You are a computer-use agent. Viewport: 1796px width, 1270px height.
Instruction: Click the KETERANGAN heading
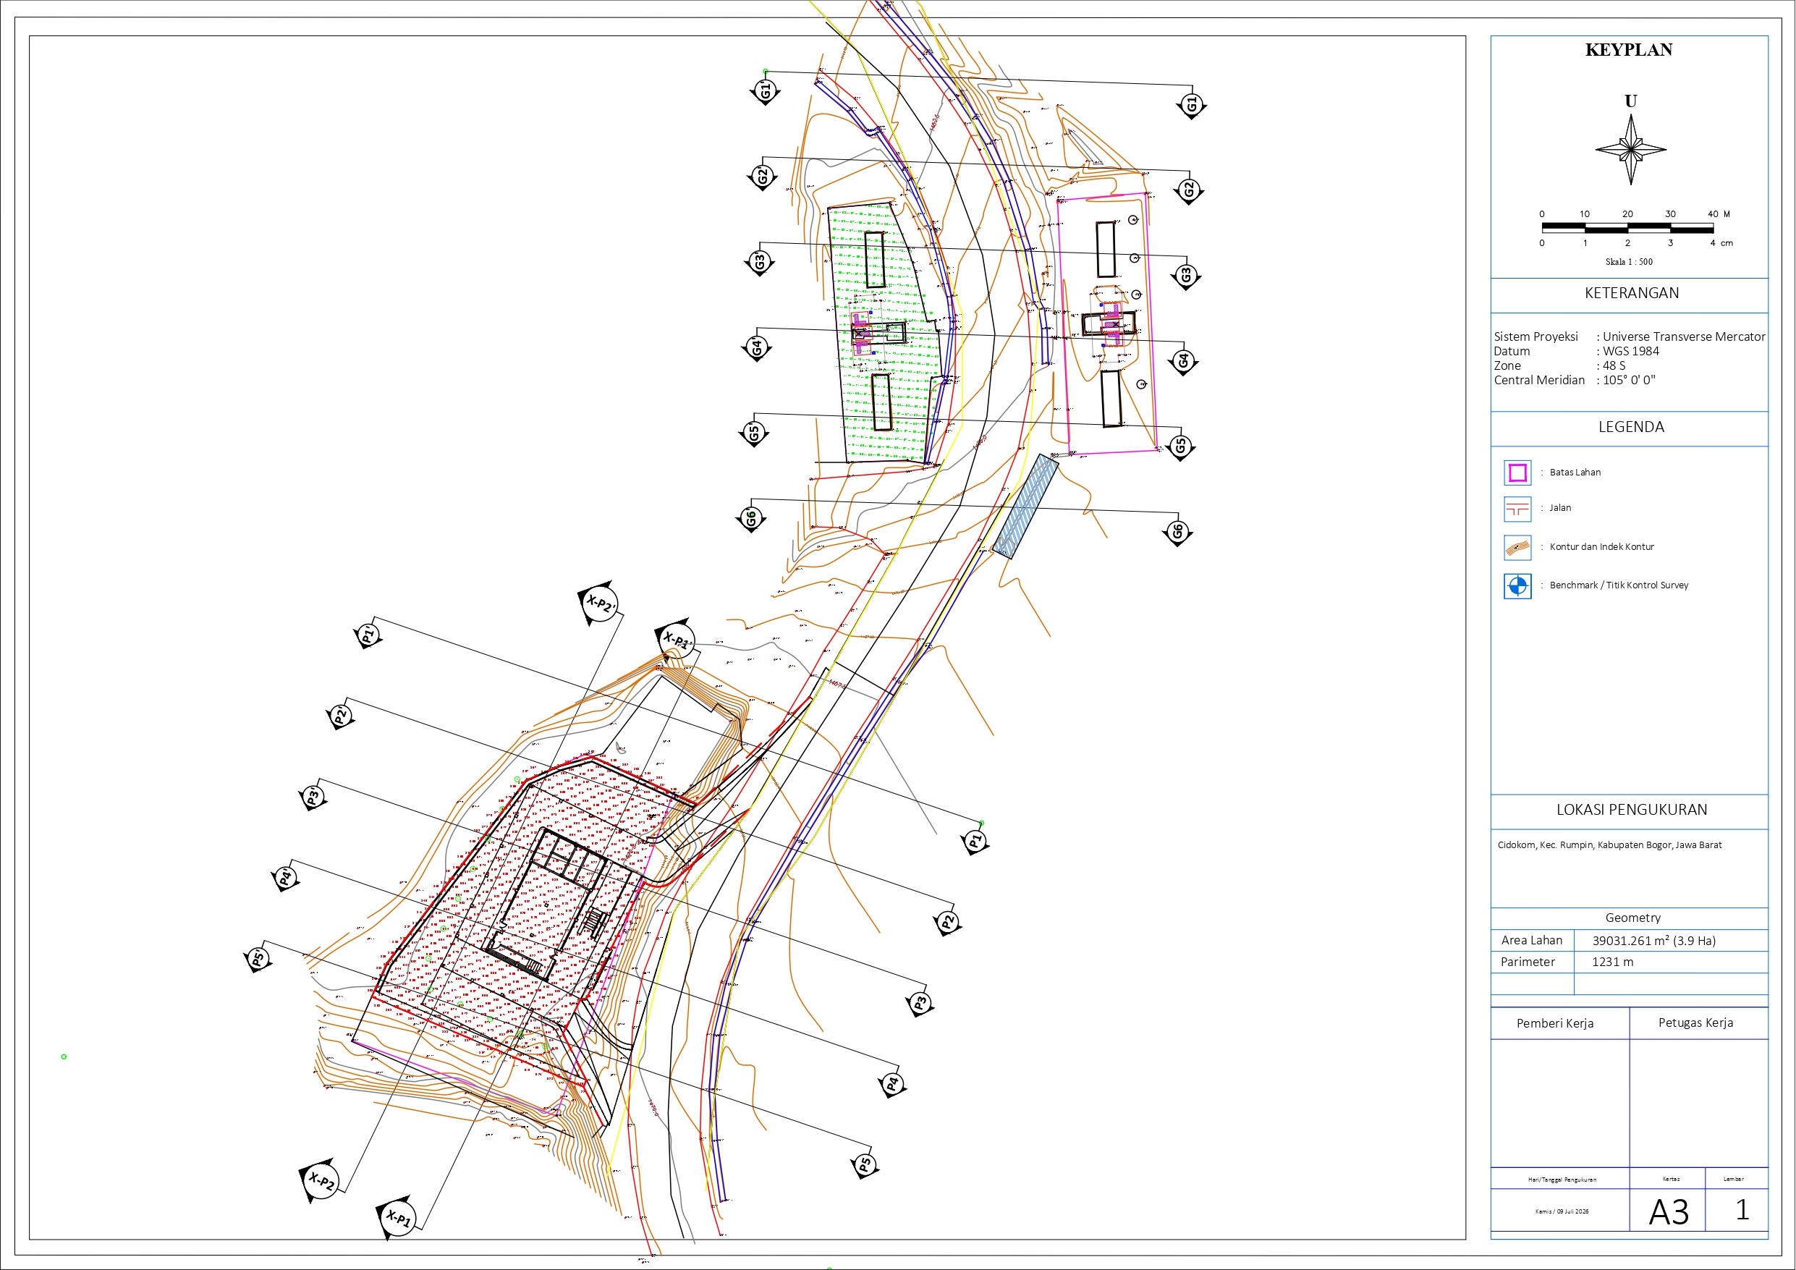pyautogui.click(x=1632, y=293)
